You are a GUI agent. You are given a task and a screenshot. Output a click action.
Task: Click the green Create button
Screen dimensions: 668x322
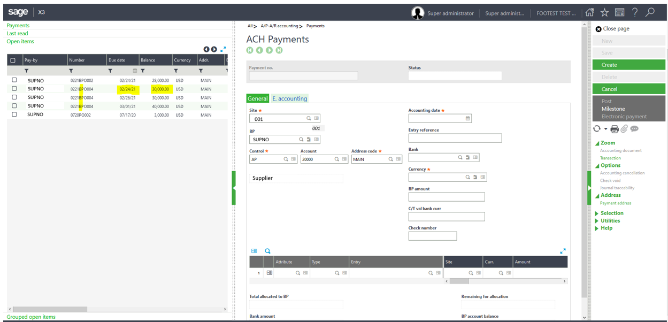628,65
